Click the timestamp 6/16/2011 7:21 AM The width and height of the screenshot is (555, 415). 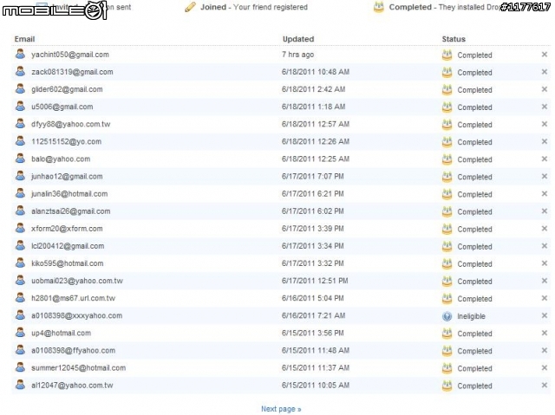click(x=313, y=315)
